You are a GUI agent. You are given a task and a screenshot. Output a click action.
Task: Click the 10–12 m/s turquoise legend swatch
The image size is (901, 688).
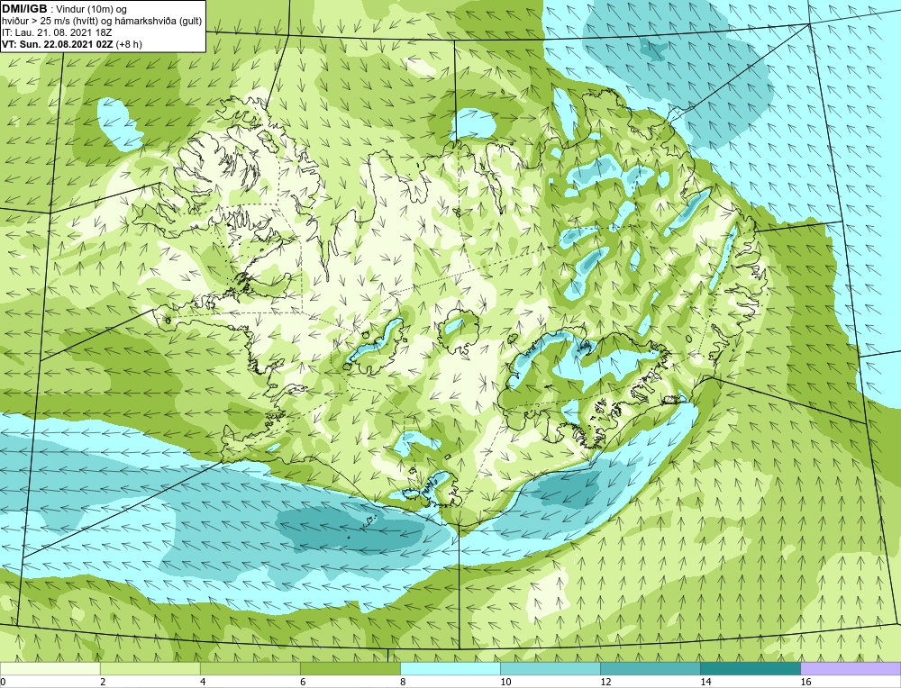550,668
